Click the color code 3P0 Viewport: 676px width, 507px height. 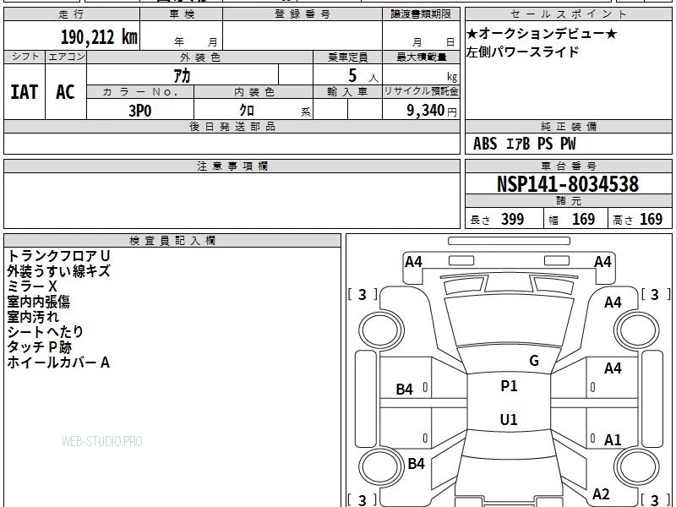tap(140, 111)
